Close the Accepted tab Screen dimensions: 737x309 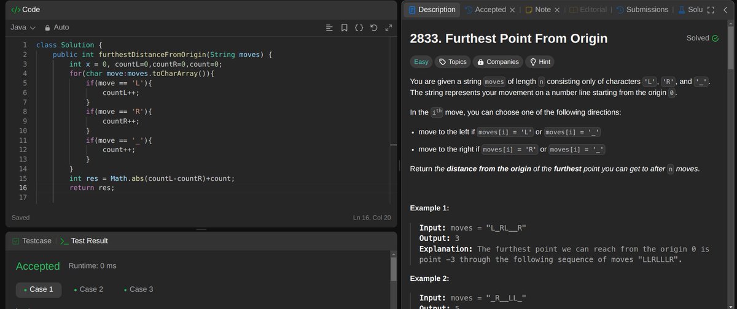tap(512, 10)
